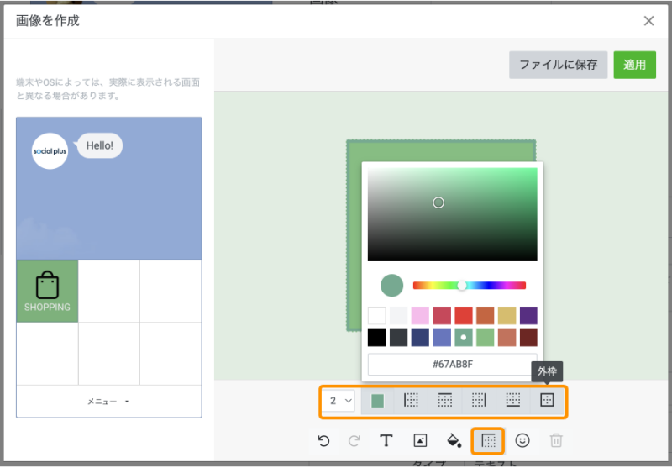
Task: Pick the light gray color swatch
Action: pyautogui.click(x=398, y=315)
